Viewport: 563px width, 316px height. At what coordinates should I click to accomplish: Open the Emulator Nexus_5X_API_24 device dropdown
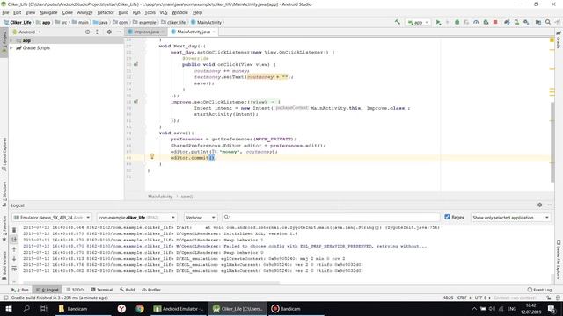pos(52,218)
